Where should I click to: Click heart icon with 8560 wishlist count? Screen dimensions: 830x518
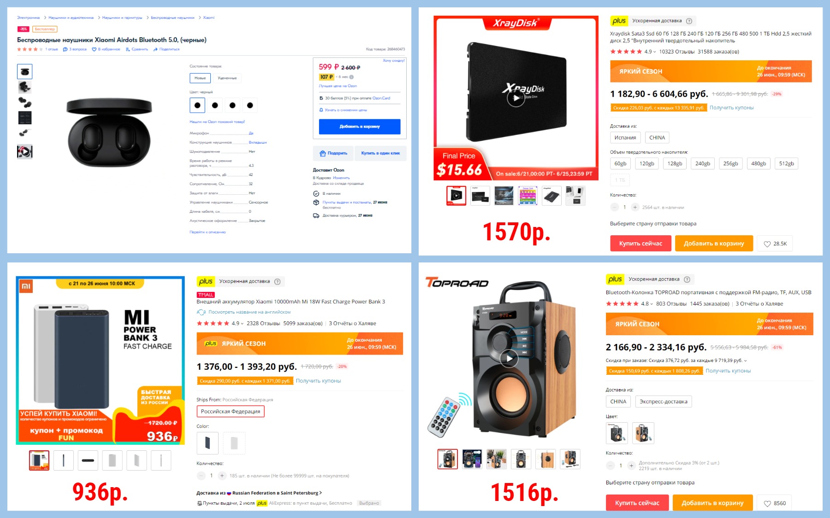[767, 503]
